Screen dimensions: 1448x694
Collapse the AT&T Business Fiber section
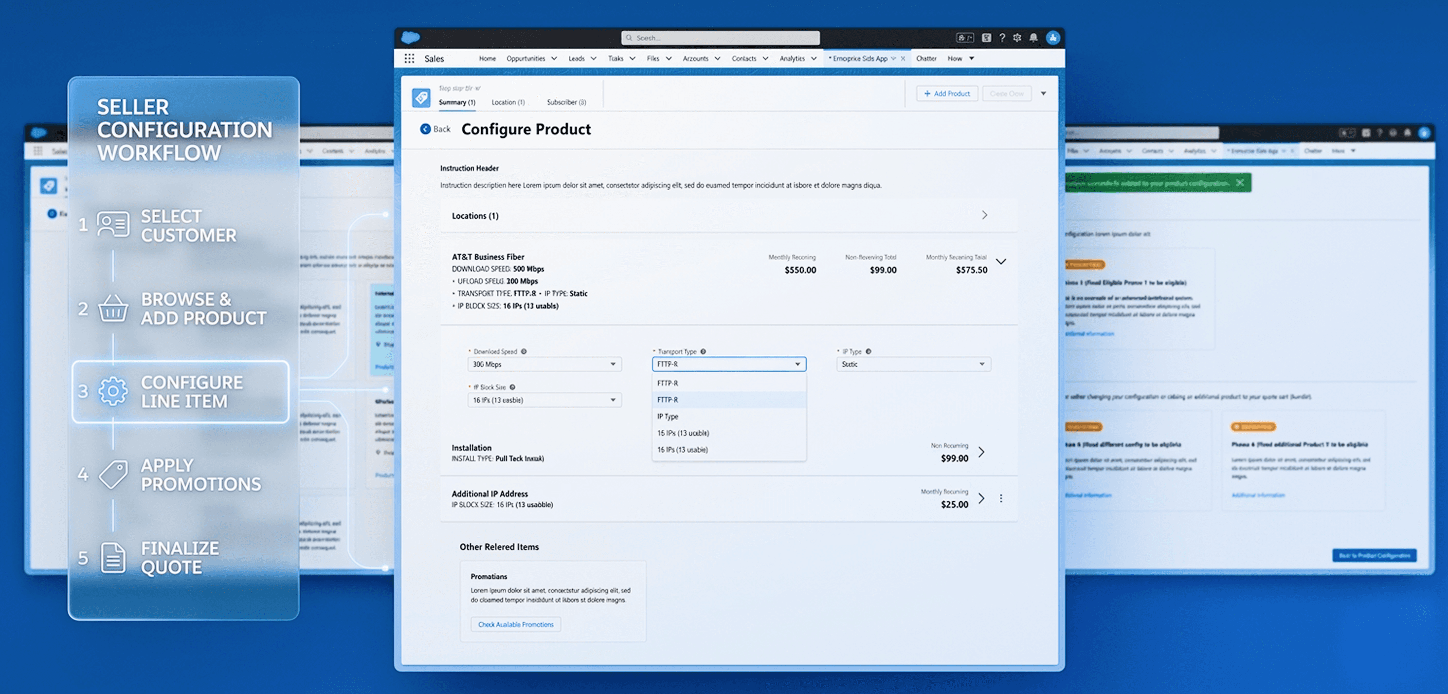[x=1000, y=261]
